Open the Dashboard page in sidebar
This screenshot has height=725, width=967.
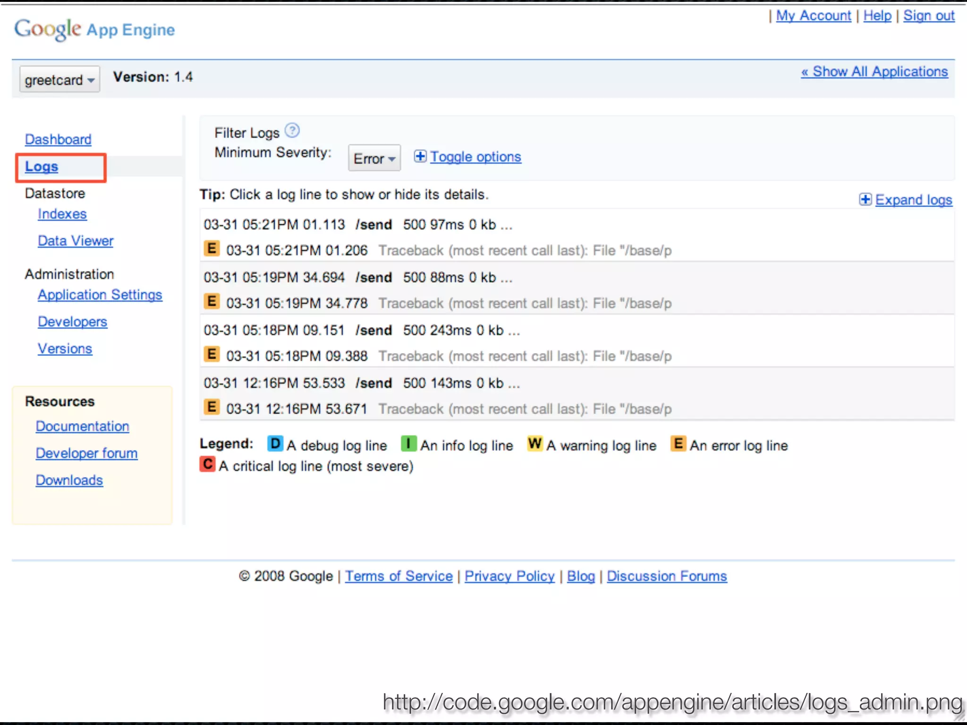point(58,140)
